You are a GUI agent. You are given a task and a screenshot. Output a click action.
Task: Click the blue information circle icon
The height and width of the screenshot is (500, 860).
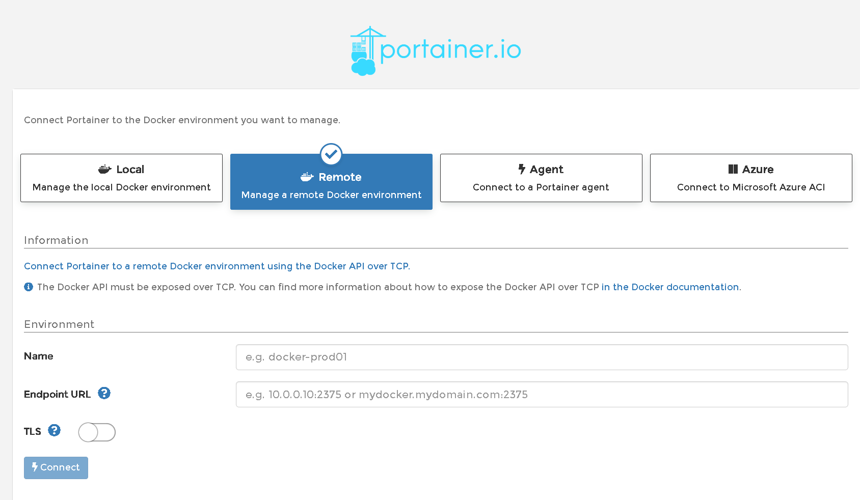[29, 287]
